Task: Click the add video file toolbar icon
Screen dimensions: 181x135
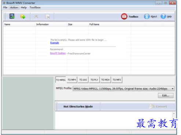Action: (12, 16)
